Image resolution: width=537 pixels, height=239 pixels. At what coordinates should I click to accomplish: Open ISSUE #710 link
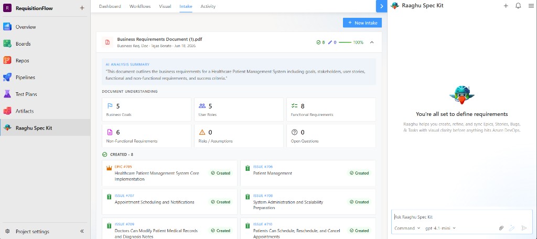point(263,224)
